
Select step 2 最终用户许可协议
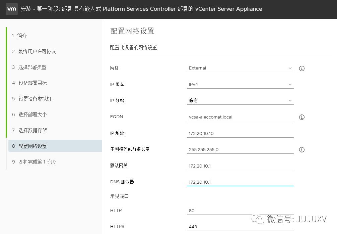[x=37, y=51]
